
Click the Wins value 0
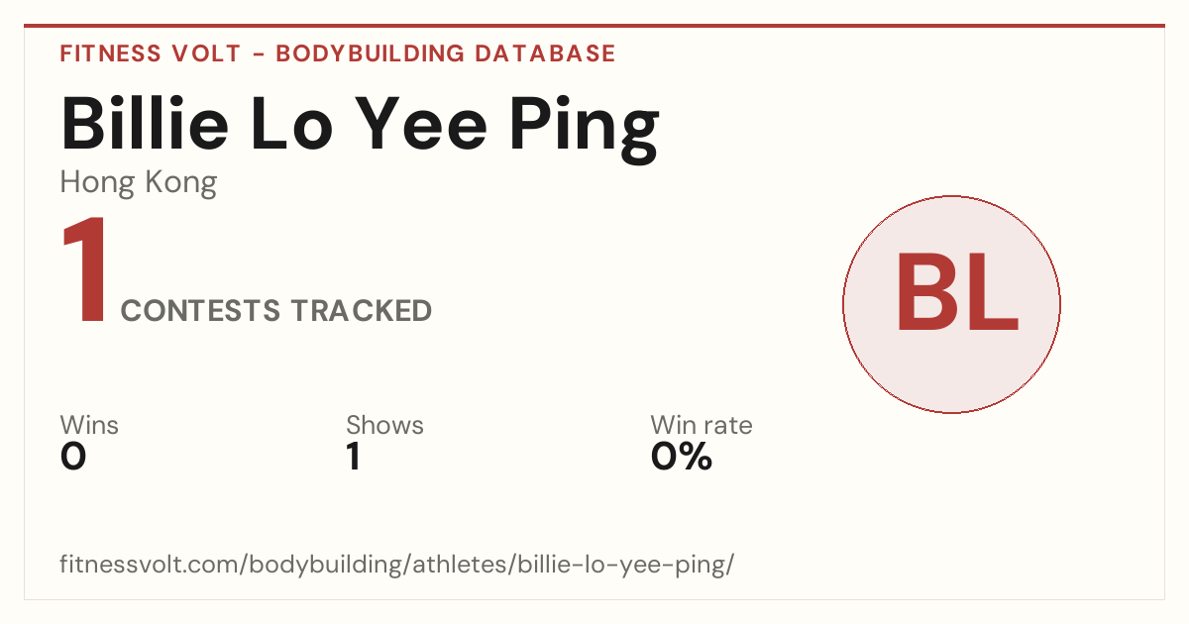(x=73, y=457)
